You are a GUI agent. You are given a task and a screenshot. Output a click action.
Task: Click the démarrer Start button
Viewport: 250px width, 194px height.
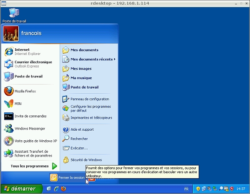tap(21, 189)
